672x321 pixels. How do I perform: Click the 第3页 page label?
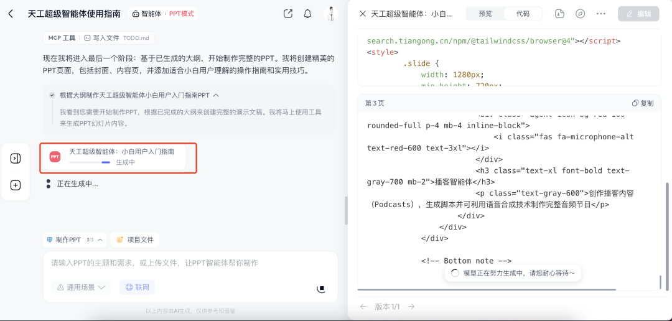coord(375,103)
